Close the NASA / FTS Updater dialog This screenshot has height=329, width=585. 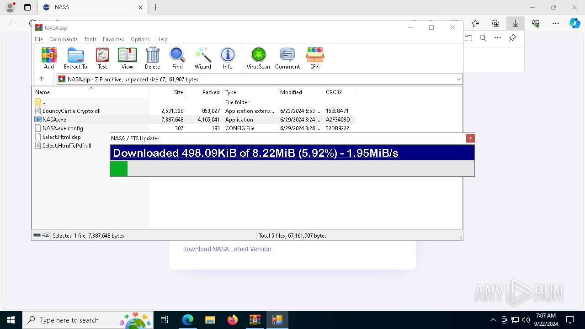click(470, 138)
